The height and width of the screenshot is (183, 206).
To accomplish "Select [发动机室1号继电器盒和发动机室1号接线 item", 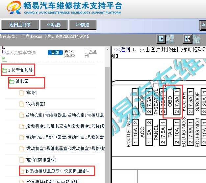I will click(x=65, y=126).
